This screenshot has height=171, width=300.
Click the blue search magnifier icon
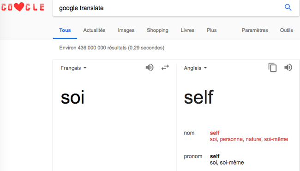pos(288,7)
